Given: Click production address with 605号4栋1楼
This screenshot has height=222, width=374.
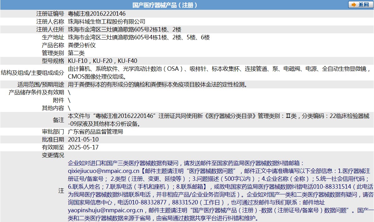Looking at the screenshot, I should tap(139, 37).
